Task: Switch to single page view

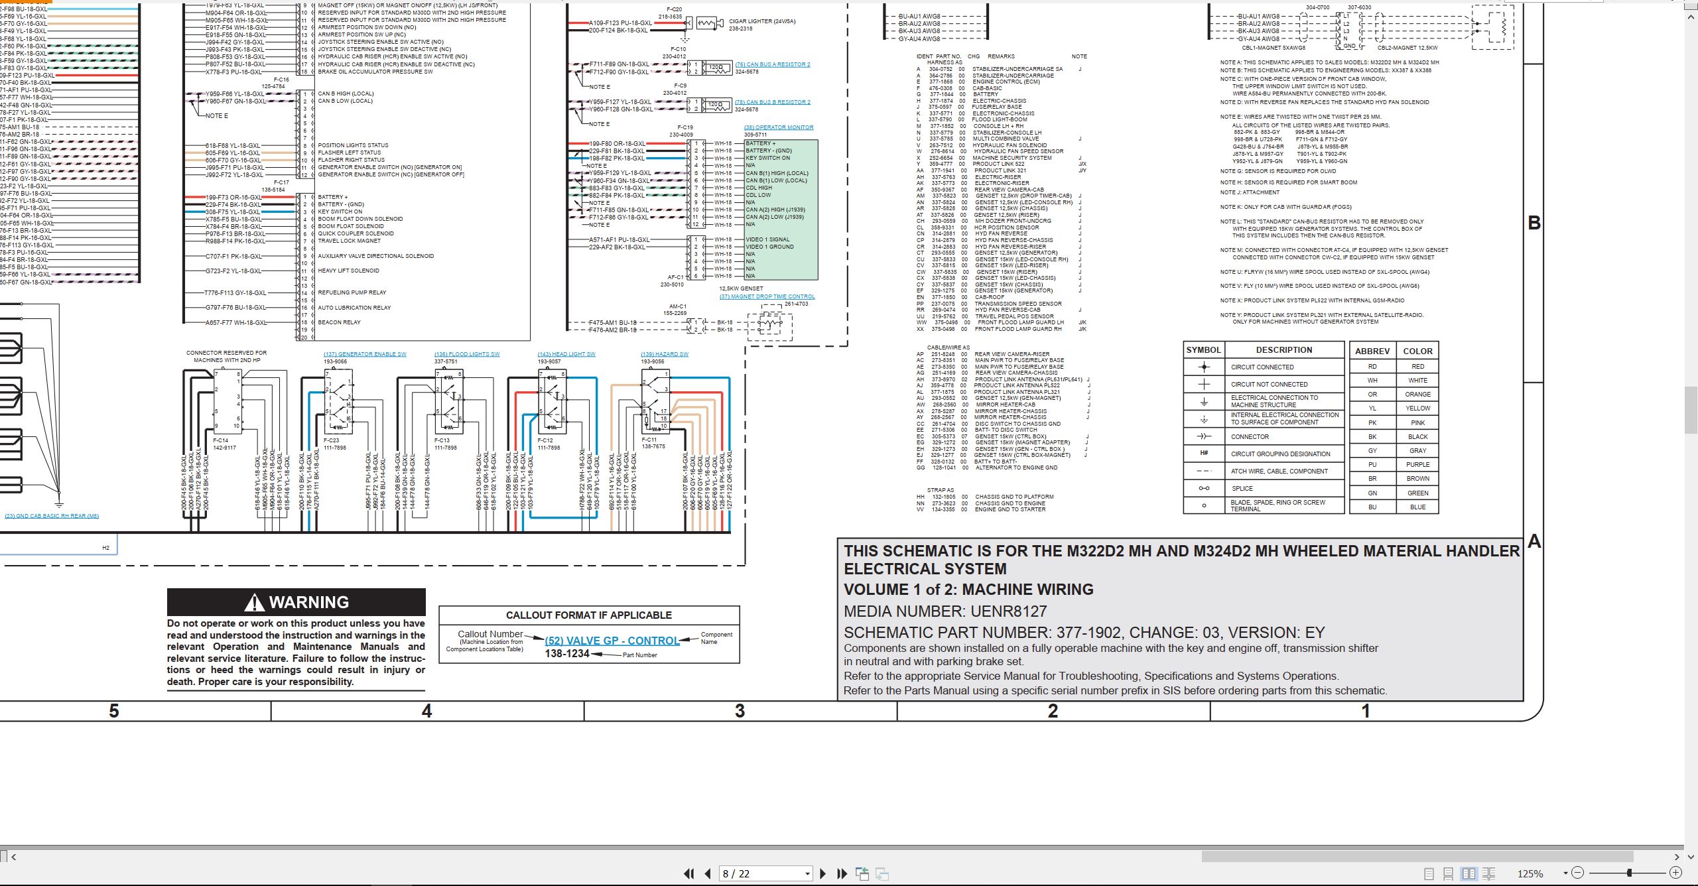Action: pos(1429,874)
